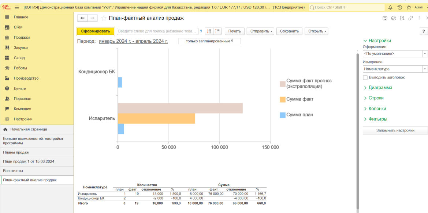Screen dimensions: 428x213
Task: Click the 'Сумма факт' orange legend swatch
Action: [x=282, y=99]
